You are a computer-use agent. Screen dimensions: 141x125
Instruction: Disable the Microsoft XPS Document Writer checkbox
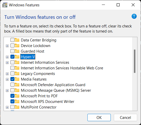point(12,101)
